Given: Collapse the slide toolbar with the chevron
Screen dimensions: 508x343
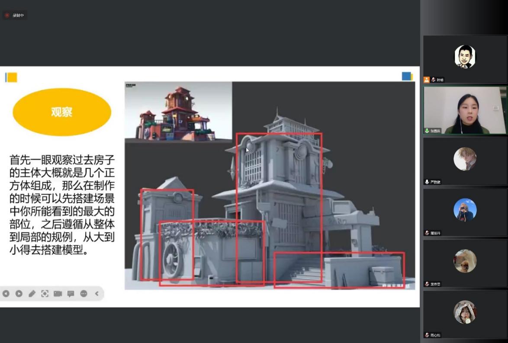Looking at the screenshot, I should (x=96, y=294).
